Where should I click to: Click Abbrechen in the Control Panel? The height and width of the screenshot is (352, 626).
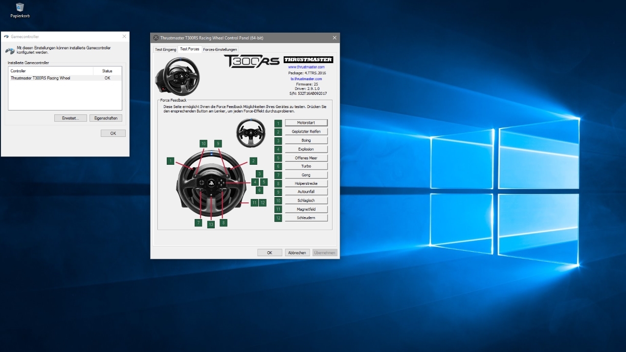pos(297,253)
